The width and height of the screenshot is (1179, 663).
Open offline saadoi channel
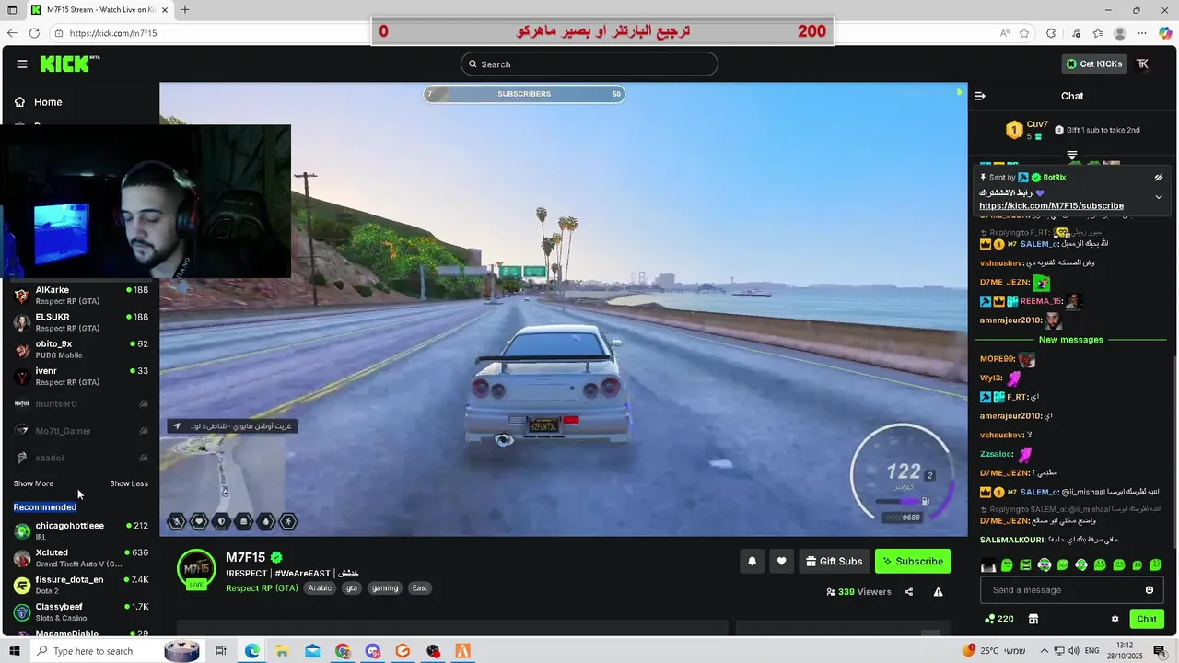pyautogui.click(x=81, y=458)
